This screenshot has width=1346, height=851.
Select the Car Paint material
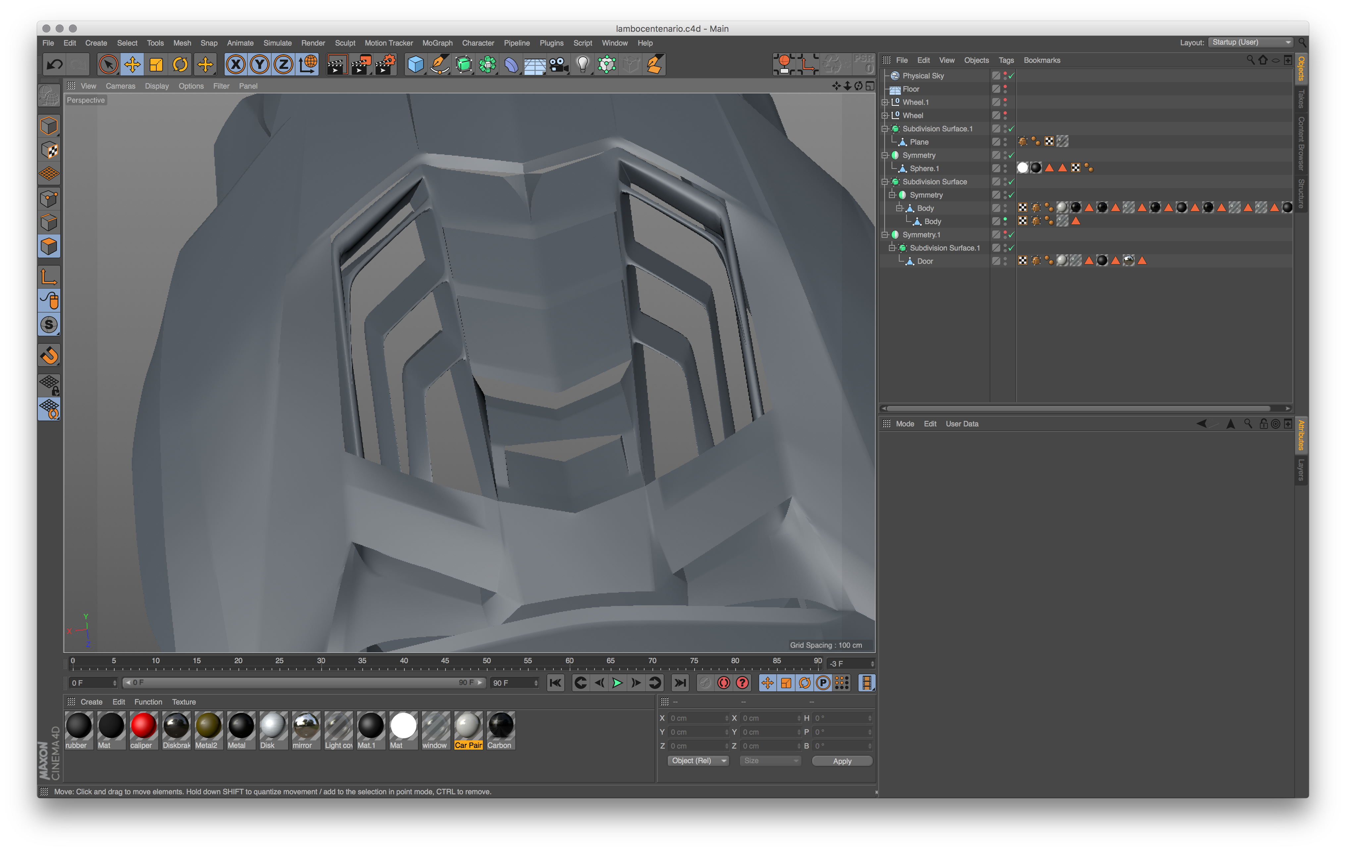click(x=468, y=730)
